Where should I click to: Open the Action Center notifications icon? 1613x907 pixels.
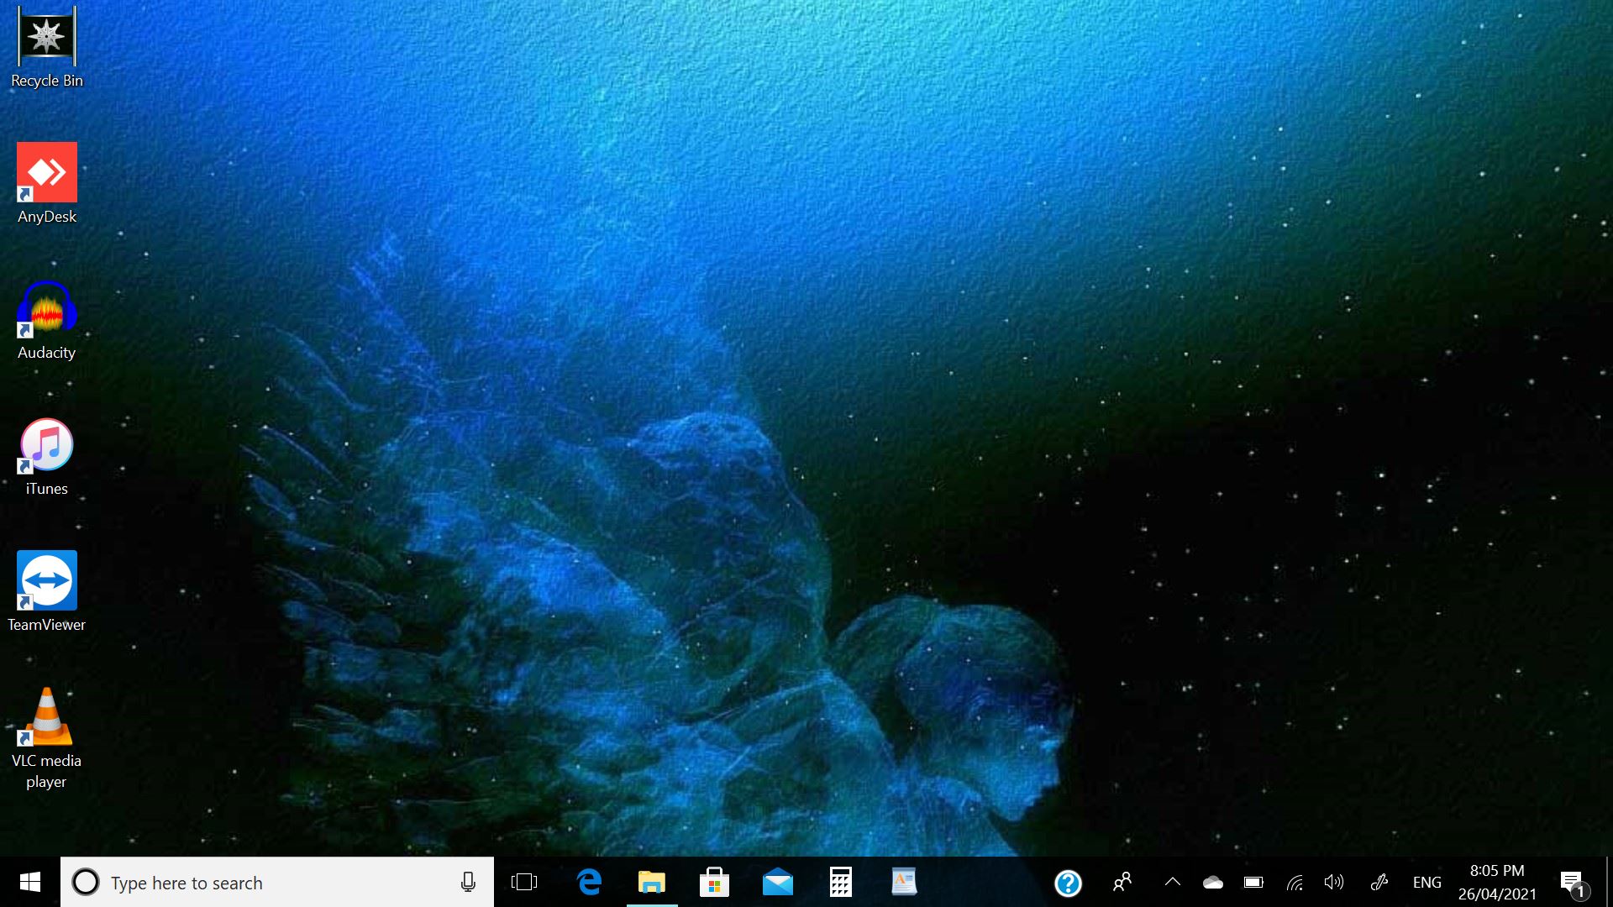(1573, 883)
